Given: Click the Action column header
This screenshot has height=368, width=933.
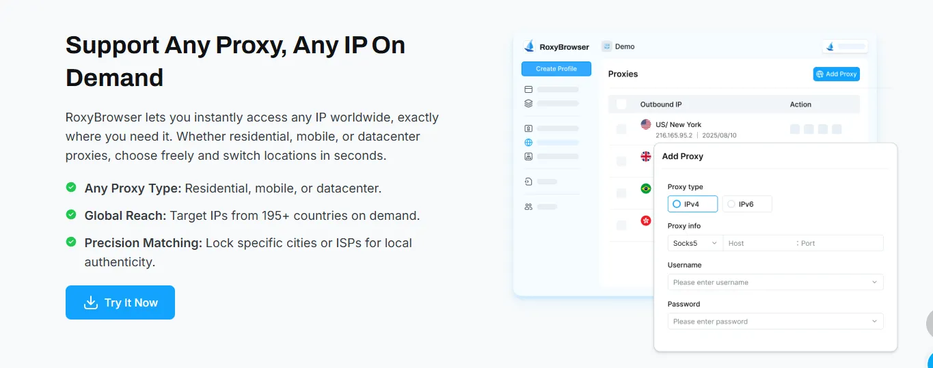Looking at the screenshot, I should [800, 104].
